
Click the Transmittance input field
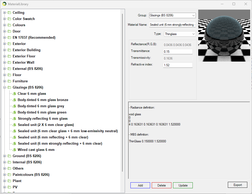pos(178,52)
